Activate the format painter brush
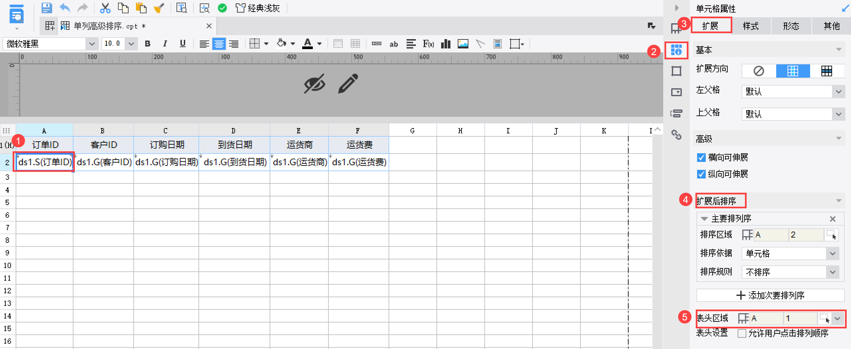 [x=159, y=8]
